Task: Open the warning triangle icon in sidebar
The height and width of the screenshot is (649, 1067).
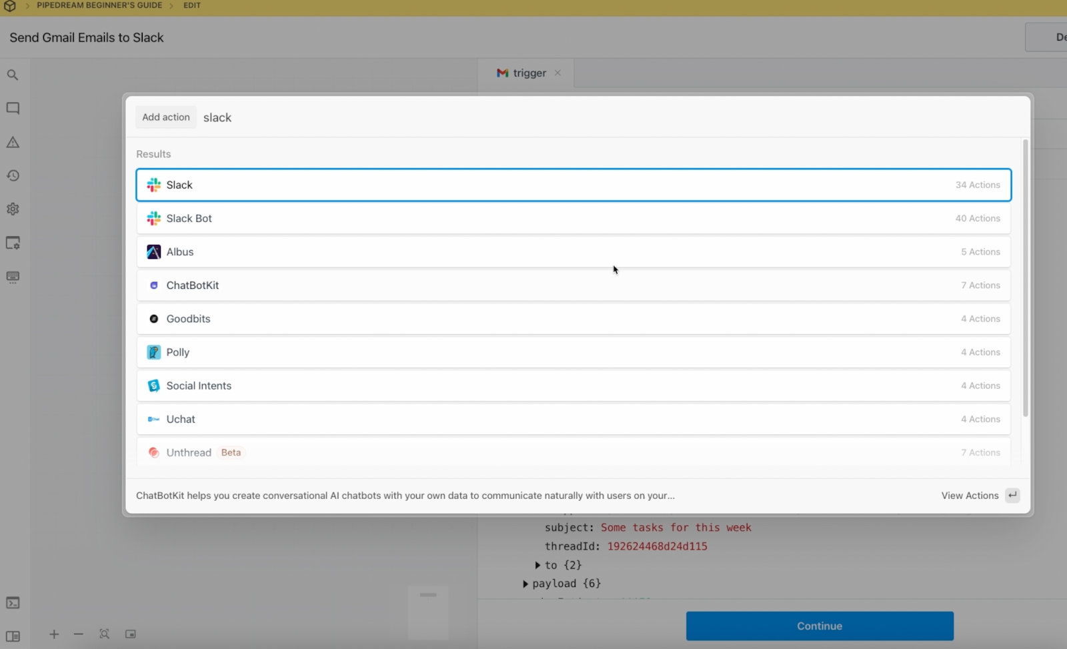Action: 13,142
